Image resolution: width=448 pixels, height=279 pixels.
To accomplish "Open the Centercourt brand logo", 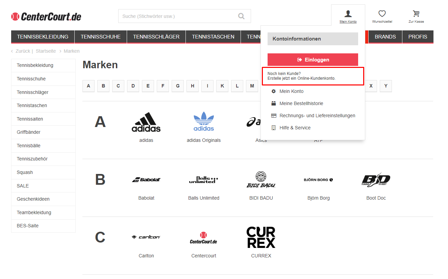I will pos(204,238).
